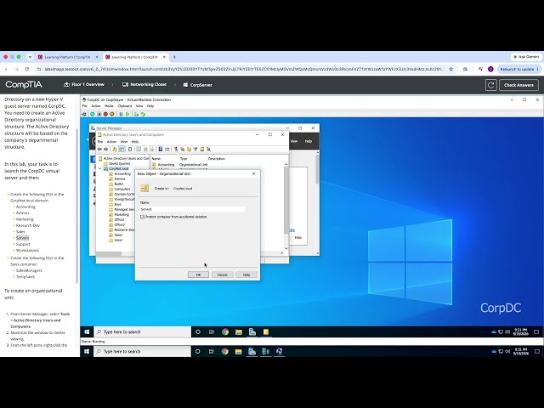544x408 pixels.
Task: Select Office2 OU in the console tree
Action: [117, 224]
